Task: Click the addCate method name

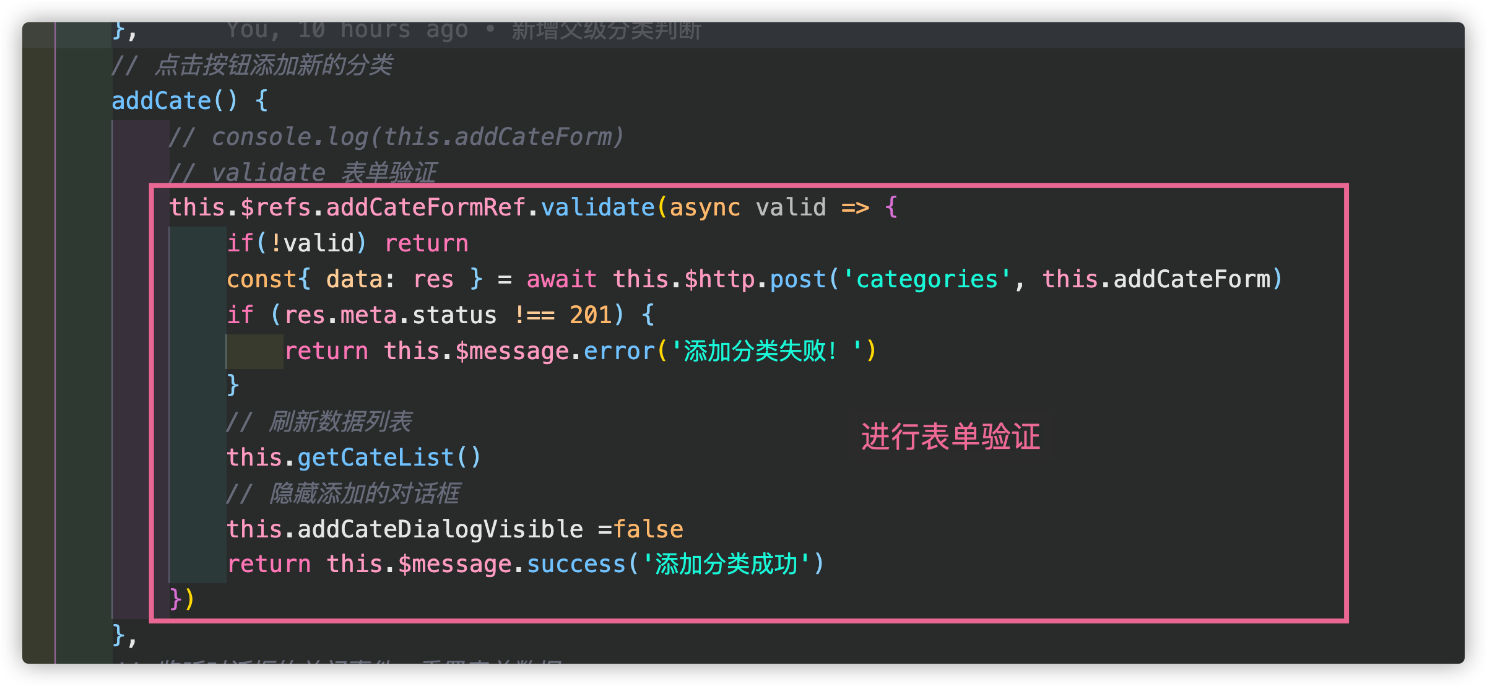Action: (161, 100)
